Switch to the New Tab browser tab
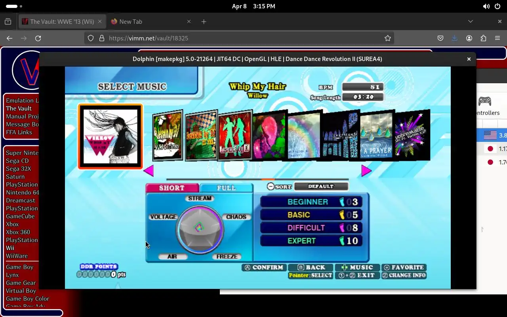This screenshot has height=317, width=507. pyautogui.click(x=151, y=21)
